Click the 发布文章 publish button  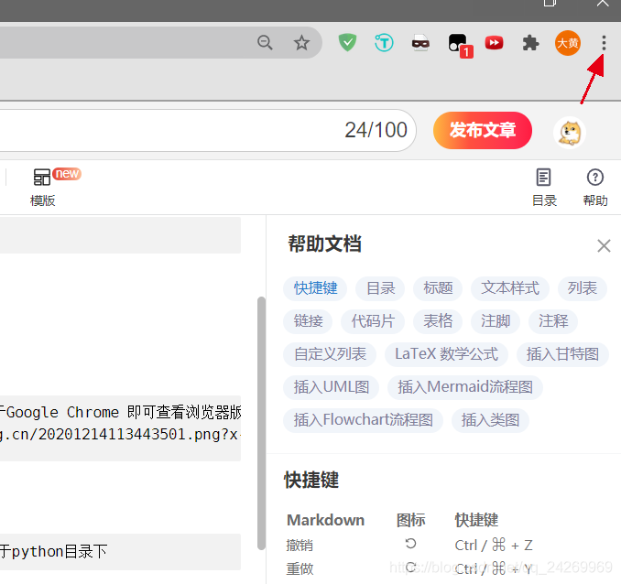click(482, 130)
